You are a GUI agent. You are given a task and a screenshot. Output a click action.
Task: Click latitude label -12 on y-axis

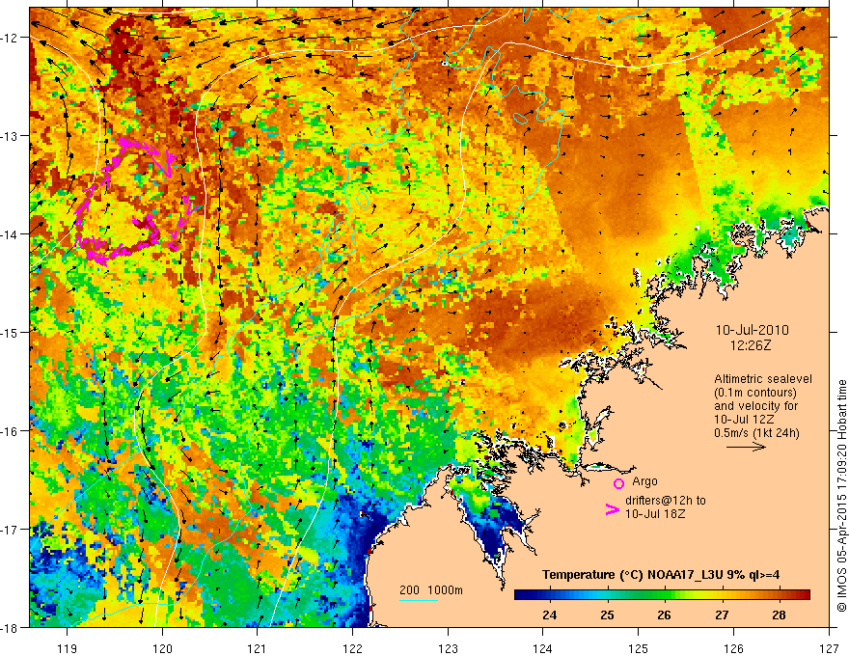[10, 38]
